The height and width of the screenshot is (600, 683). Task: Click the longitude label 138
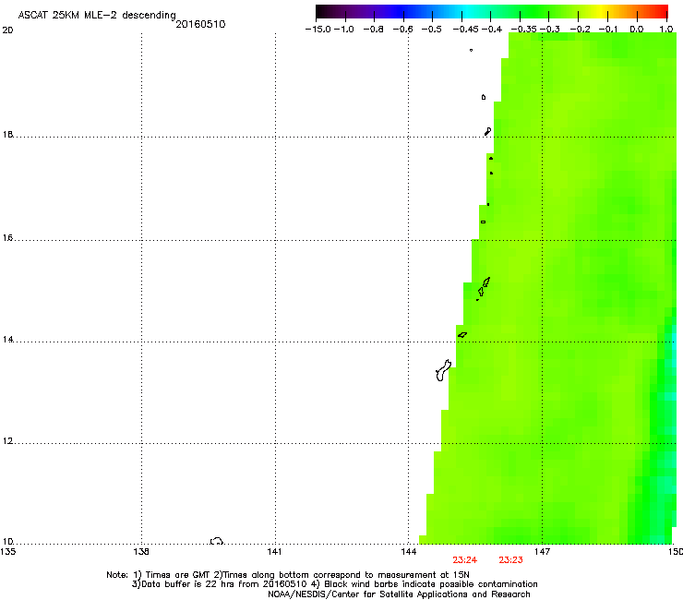(x=141, y=552)
